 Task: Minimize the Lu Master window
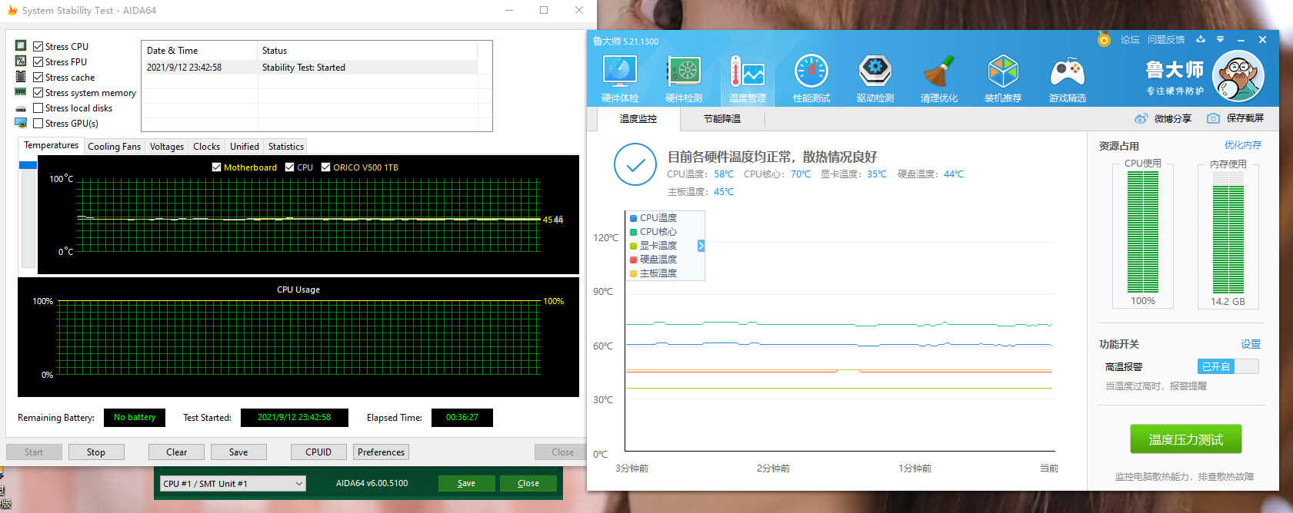(1241, 39)
